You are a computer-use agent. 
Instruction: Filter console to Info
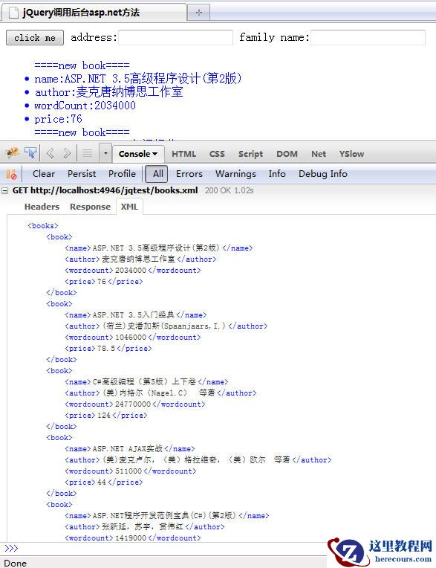[277, 174]
